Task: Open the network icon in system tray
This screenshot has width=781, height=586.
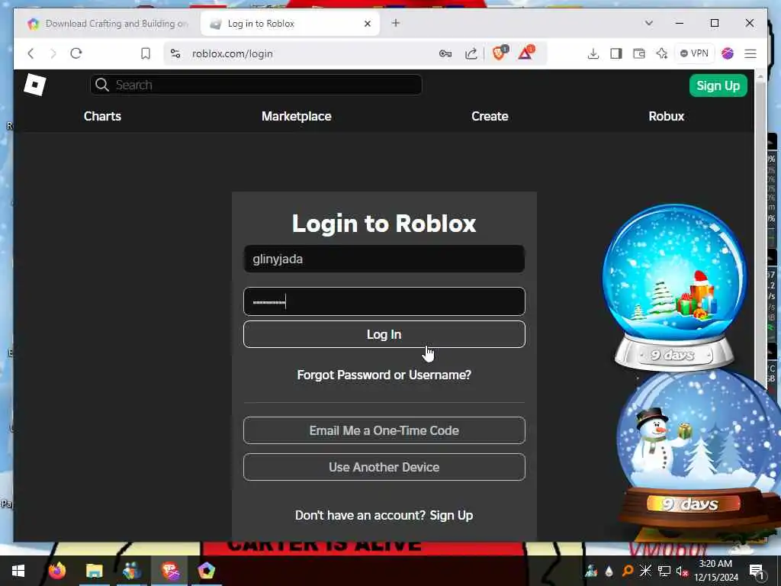Action: [x=664, y=571]
